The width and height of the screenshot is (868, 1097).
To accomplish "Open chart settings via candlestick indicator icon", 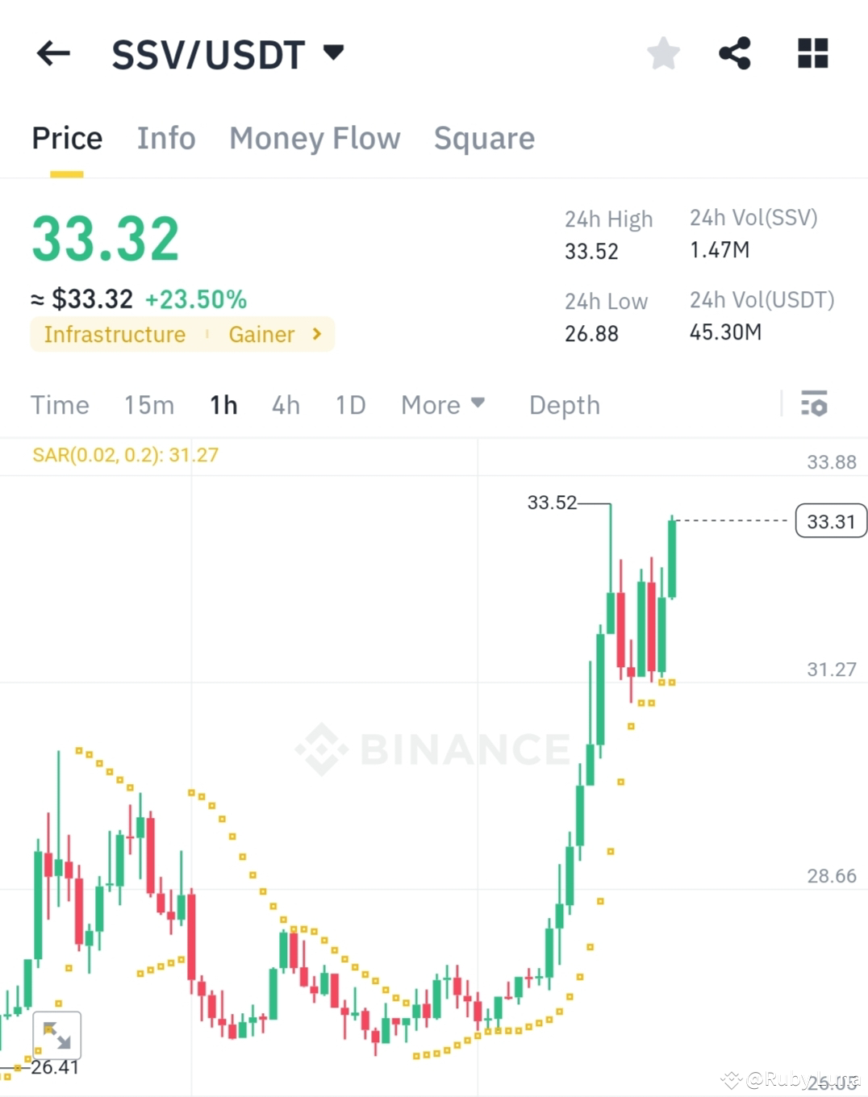I will 814,404.
